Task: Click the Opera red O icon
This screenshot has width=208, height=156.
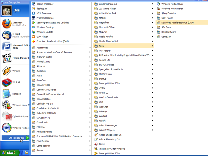Action: pos(96,144)
